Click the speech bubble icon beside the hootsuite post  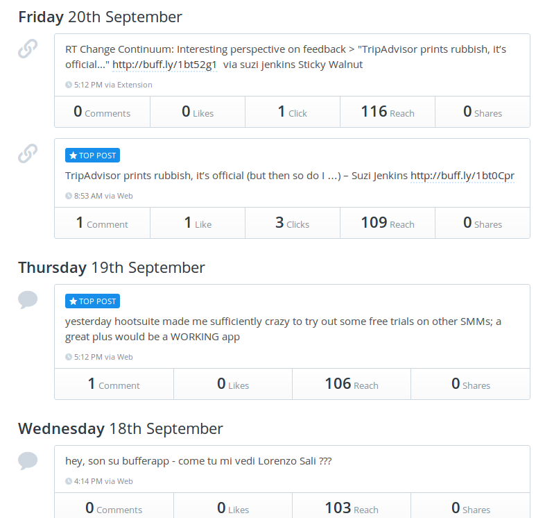28,299
